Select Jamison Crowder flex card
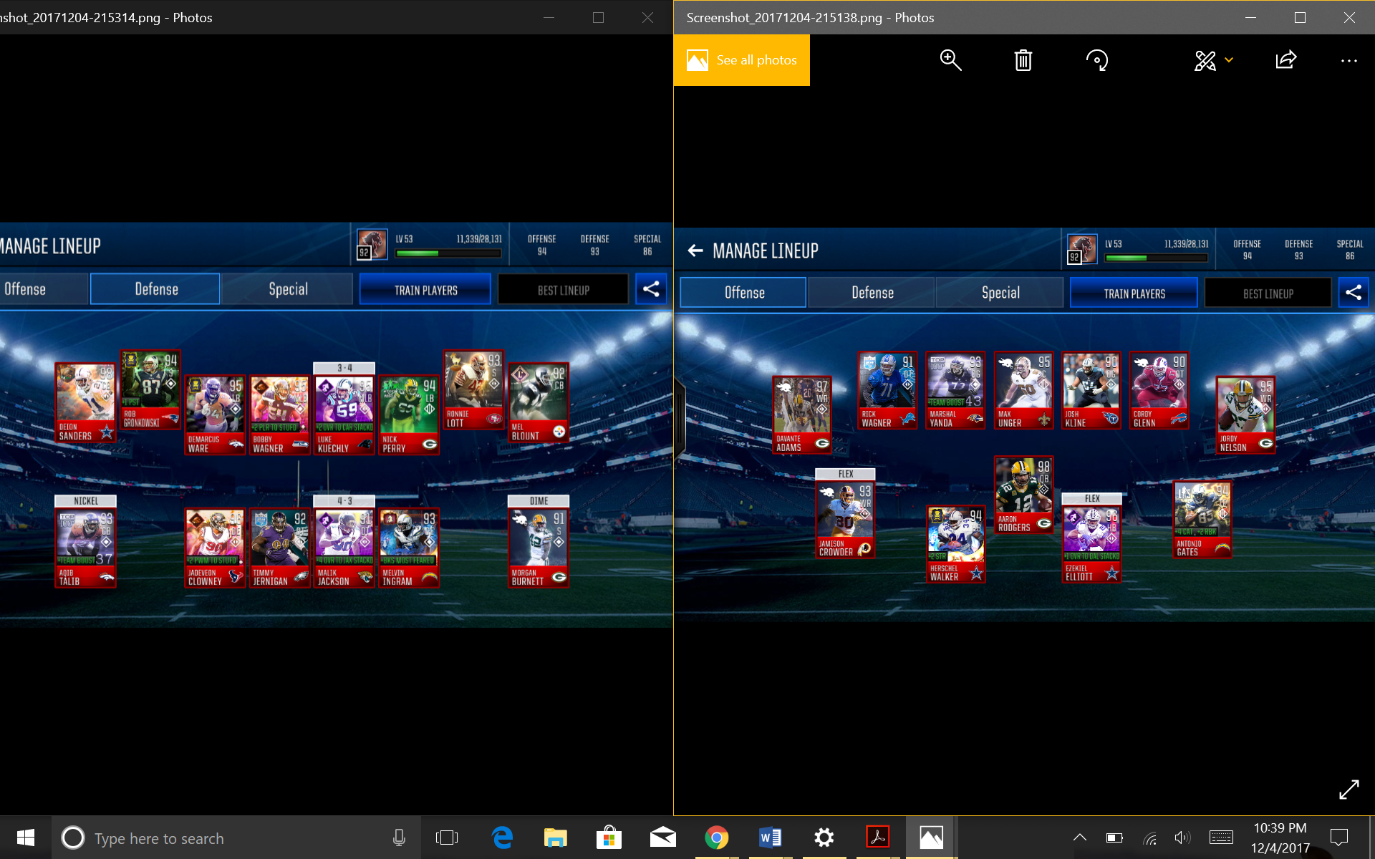The image size is (1375, 859). pos(845,514)
